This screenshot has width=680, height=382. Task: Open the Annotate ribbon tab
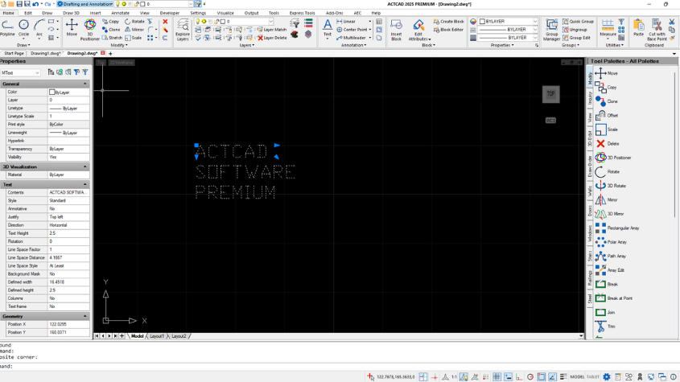[x=120, y=13]
